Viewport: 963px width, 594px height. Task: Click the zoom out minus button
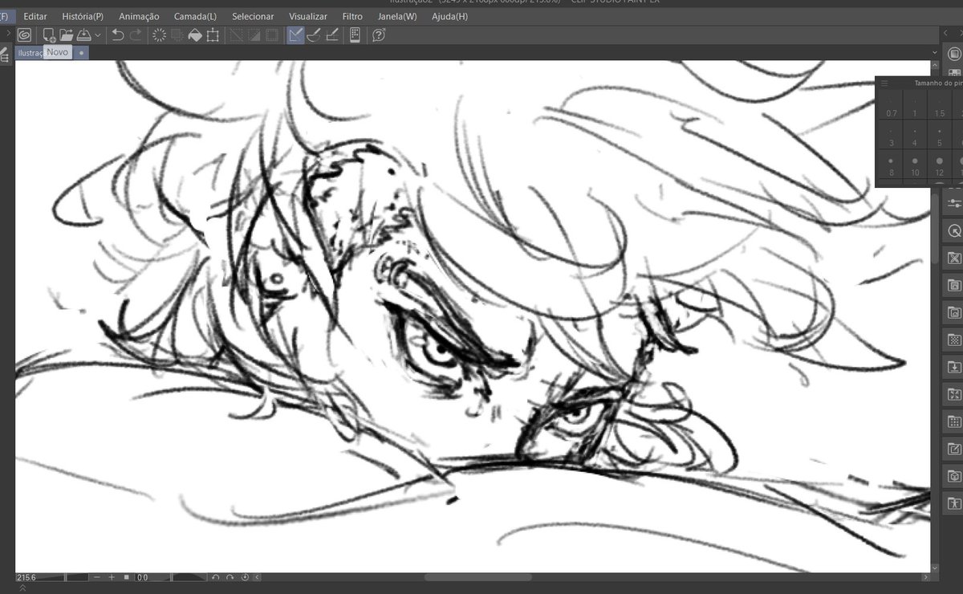97,577
